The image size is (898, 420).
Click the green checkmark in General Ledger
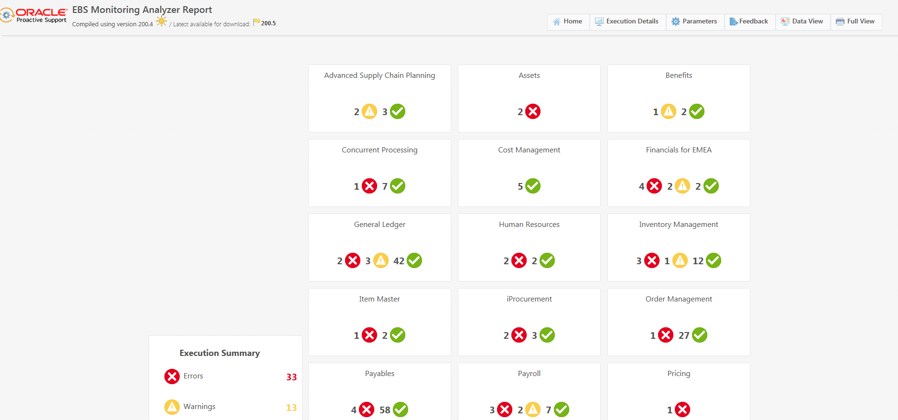click(414, 260)
